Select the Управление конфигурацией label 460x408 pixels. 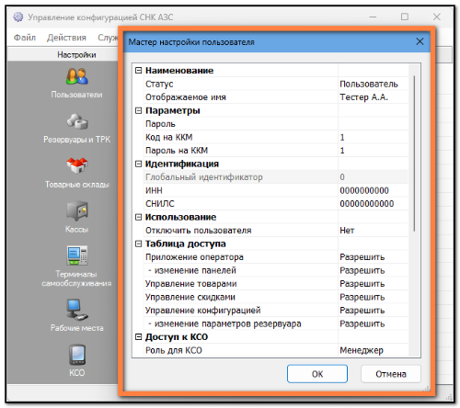pyautogui.click(x=202, y=311)
